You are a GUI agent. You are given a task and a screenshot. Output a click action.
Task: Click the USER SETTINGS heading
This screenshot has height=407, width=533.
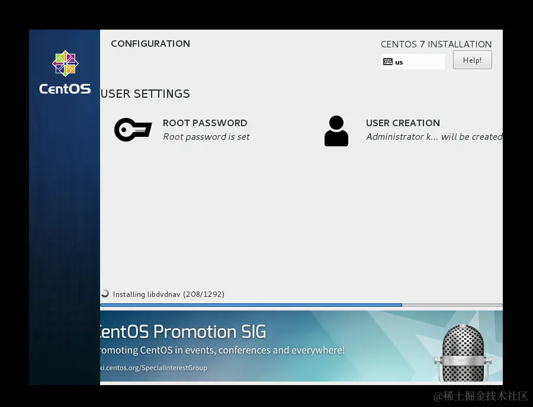145,94
